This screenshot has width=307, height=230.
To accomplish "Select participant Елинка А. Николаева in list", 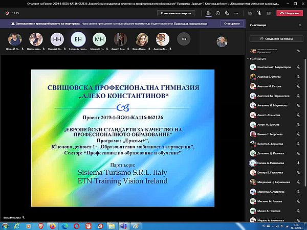I will [x=270, y=163].
